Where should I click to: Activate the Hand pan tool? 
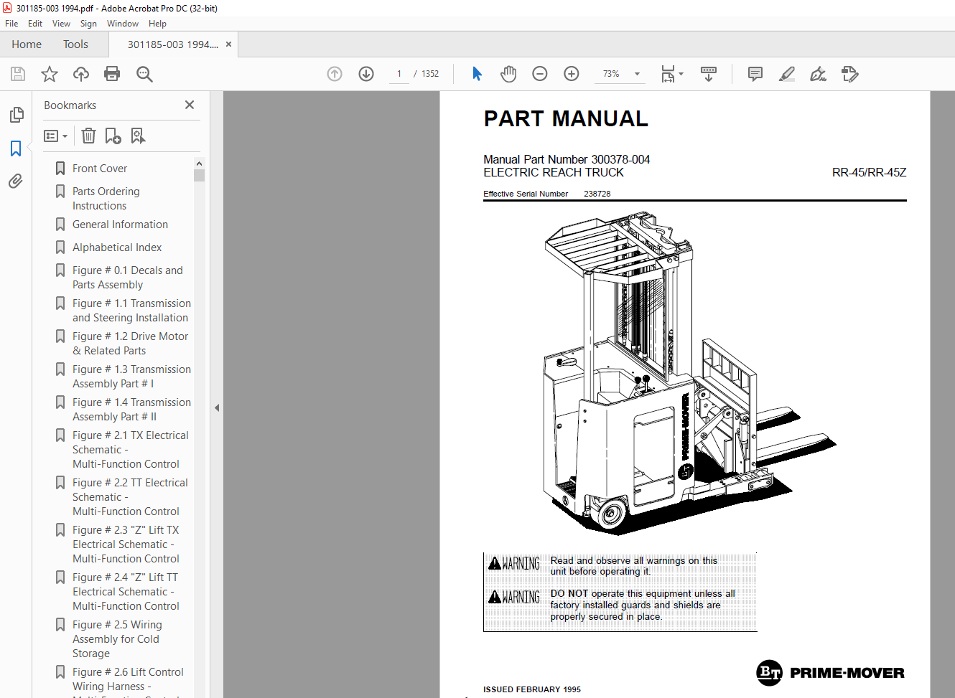(x=508, y=74)
